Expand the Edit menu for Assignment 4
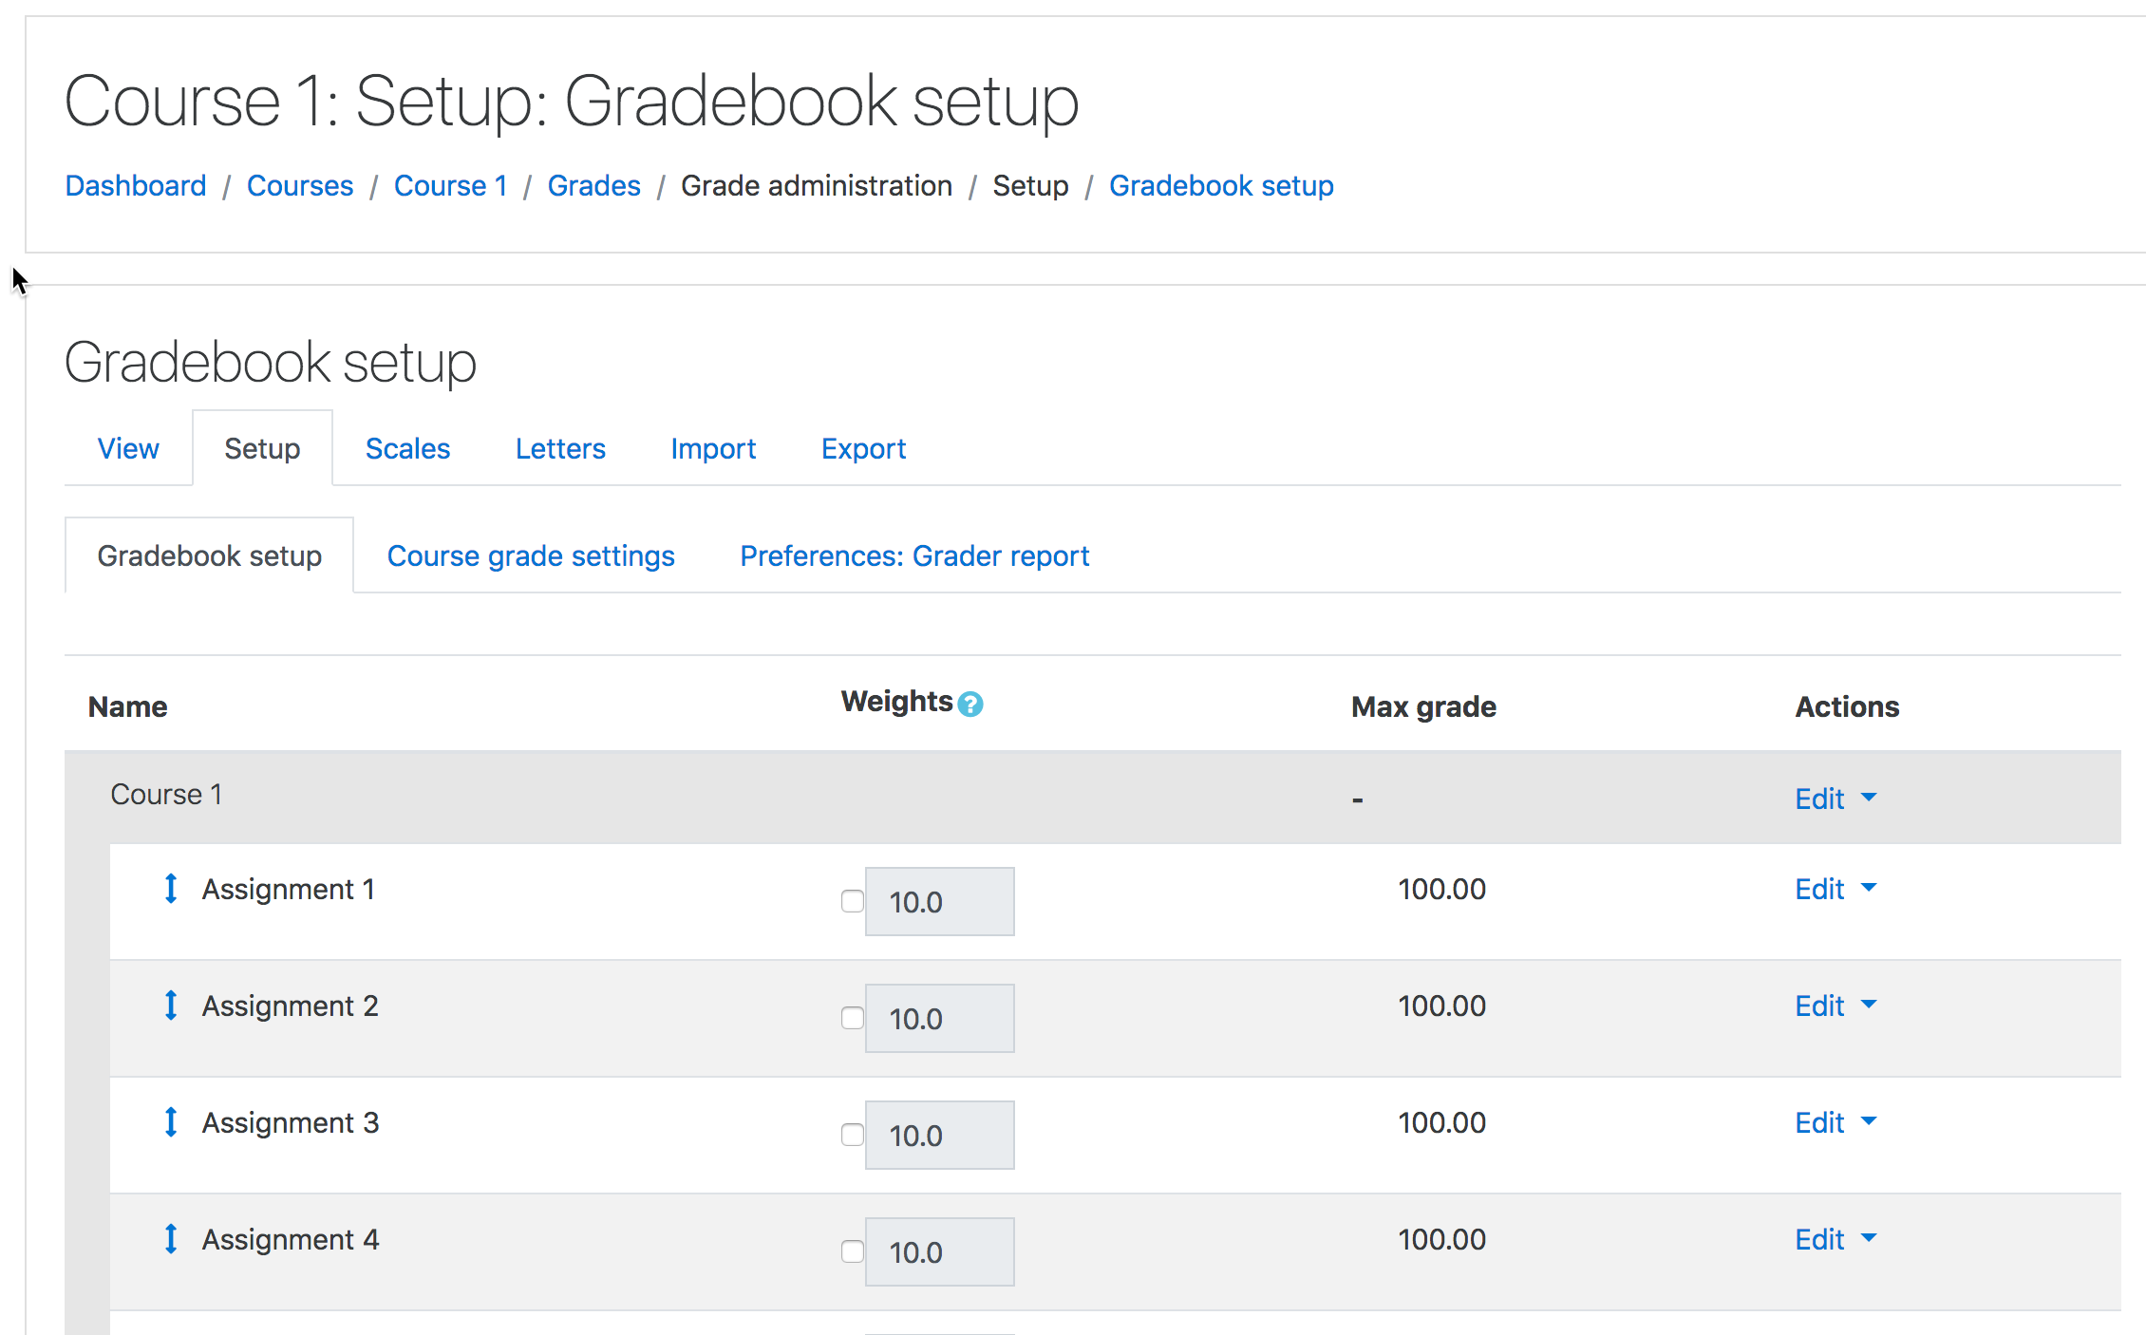Screen dimensions: 2146x1335 click(x=1835, y=1239)
